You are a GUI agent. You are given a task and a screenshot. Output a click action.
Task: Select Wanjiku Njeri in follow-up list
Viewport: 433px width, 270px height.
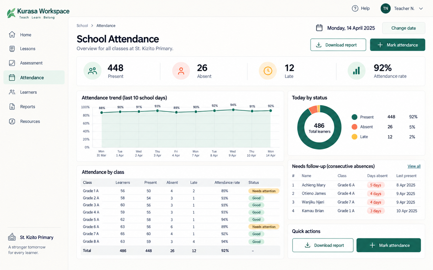pos(313,202)
